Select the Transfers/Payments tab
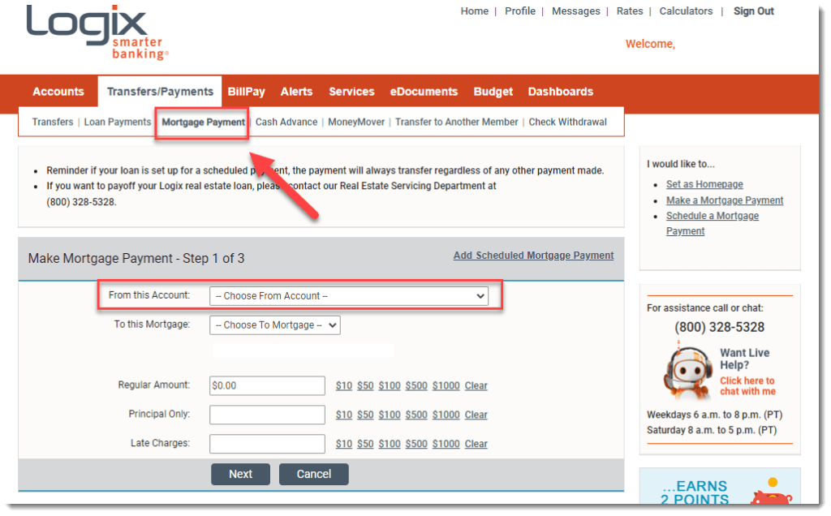The width and height of the screenshot is (831, 516). click(x=160, y=92)
